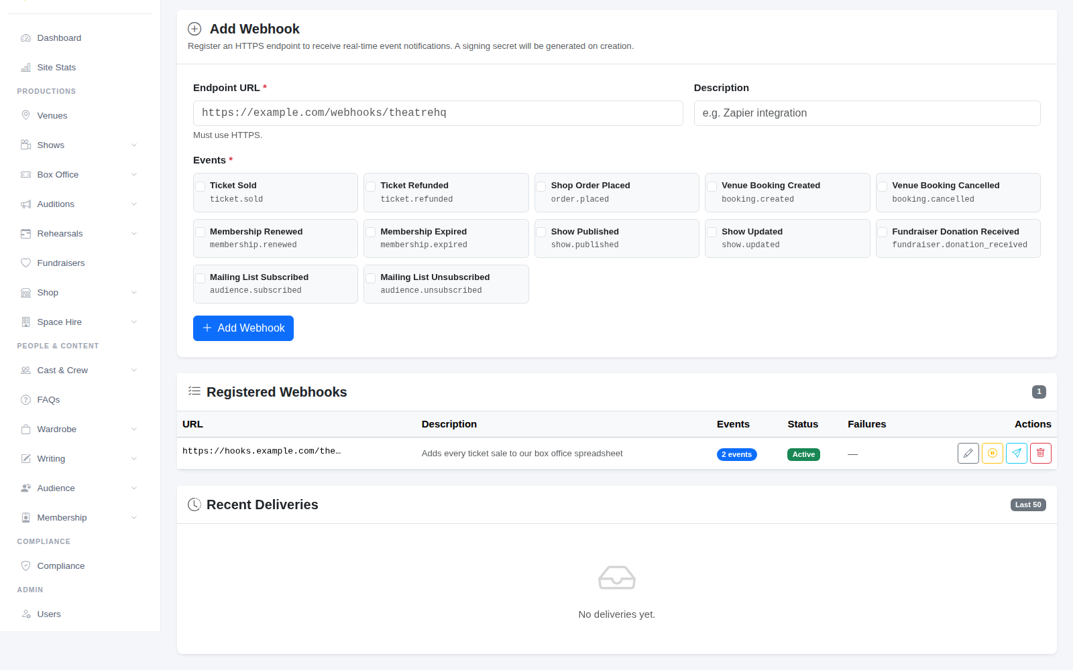Edit the registered webhook with pencil icon
Image resolution: width=1073 pixels, height=670 pixels.
[x=968, y=454]
